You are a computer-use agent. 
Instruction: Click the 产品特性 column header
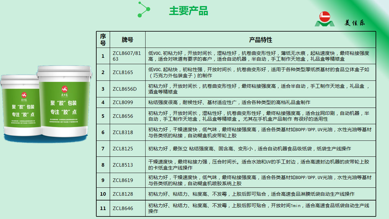(260, 40)
